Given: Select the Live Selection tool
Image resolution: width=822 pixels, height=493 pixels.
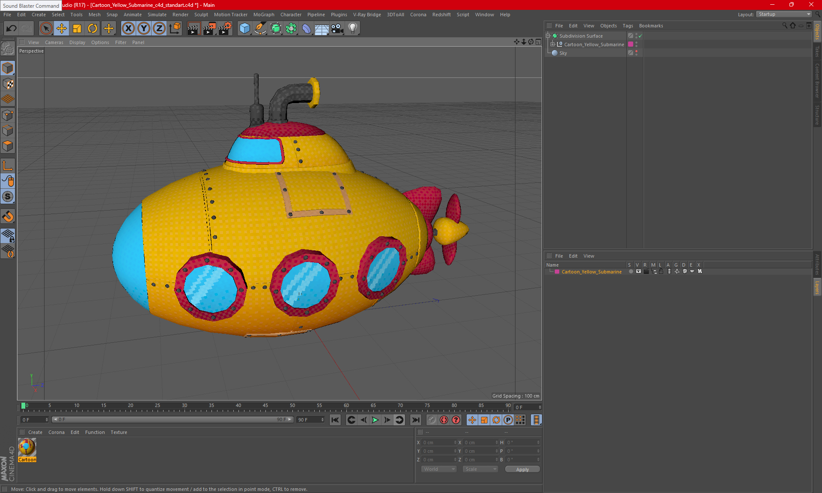Looking at the screenshot, I should click(x=46, y=29).
